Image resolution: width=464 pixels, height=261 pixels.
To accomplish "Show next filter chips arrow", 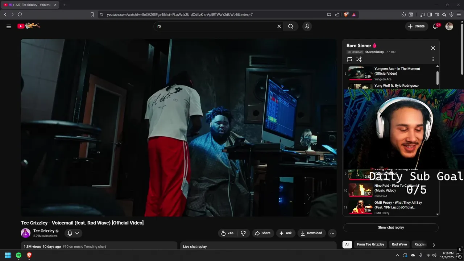I will pyautogui.click(x=434, y=245).
